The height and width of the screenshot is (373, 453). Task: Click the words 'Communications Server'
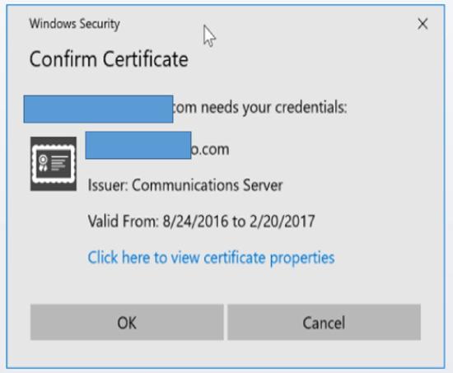tap(208, 185)
